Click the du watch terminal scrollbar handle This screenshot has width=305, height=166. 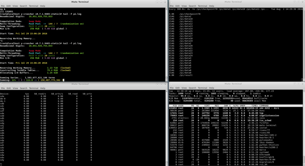pyautogui.click(x=304, y=44)
